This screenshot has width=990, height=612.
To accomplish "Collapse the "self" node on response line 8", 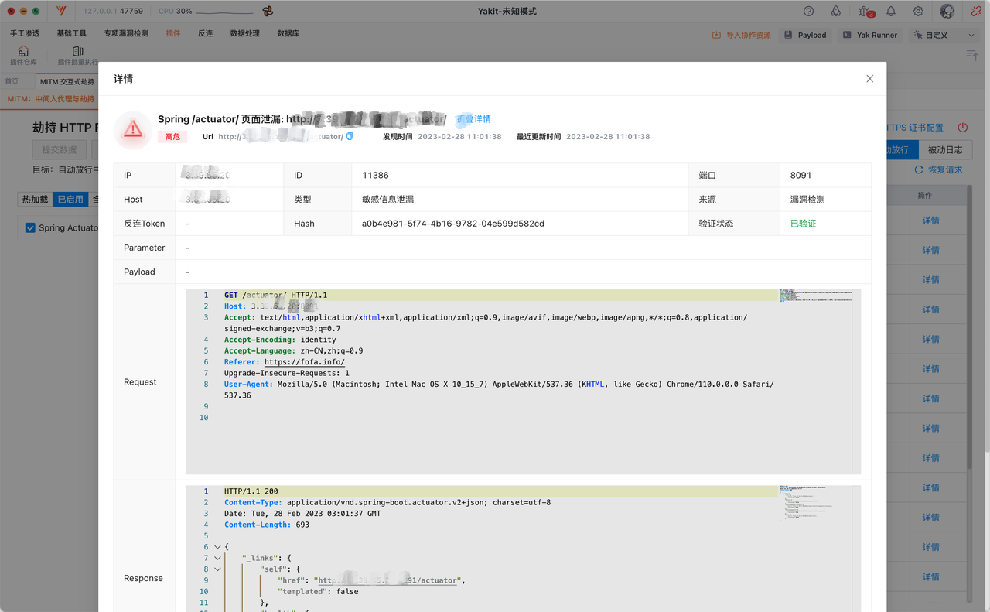I will pos(217,569).
